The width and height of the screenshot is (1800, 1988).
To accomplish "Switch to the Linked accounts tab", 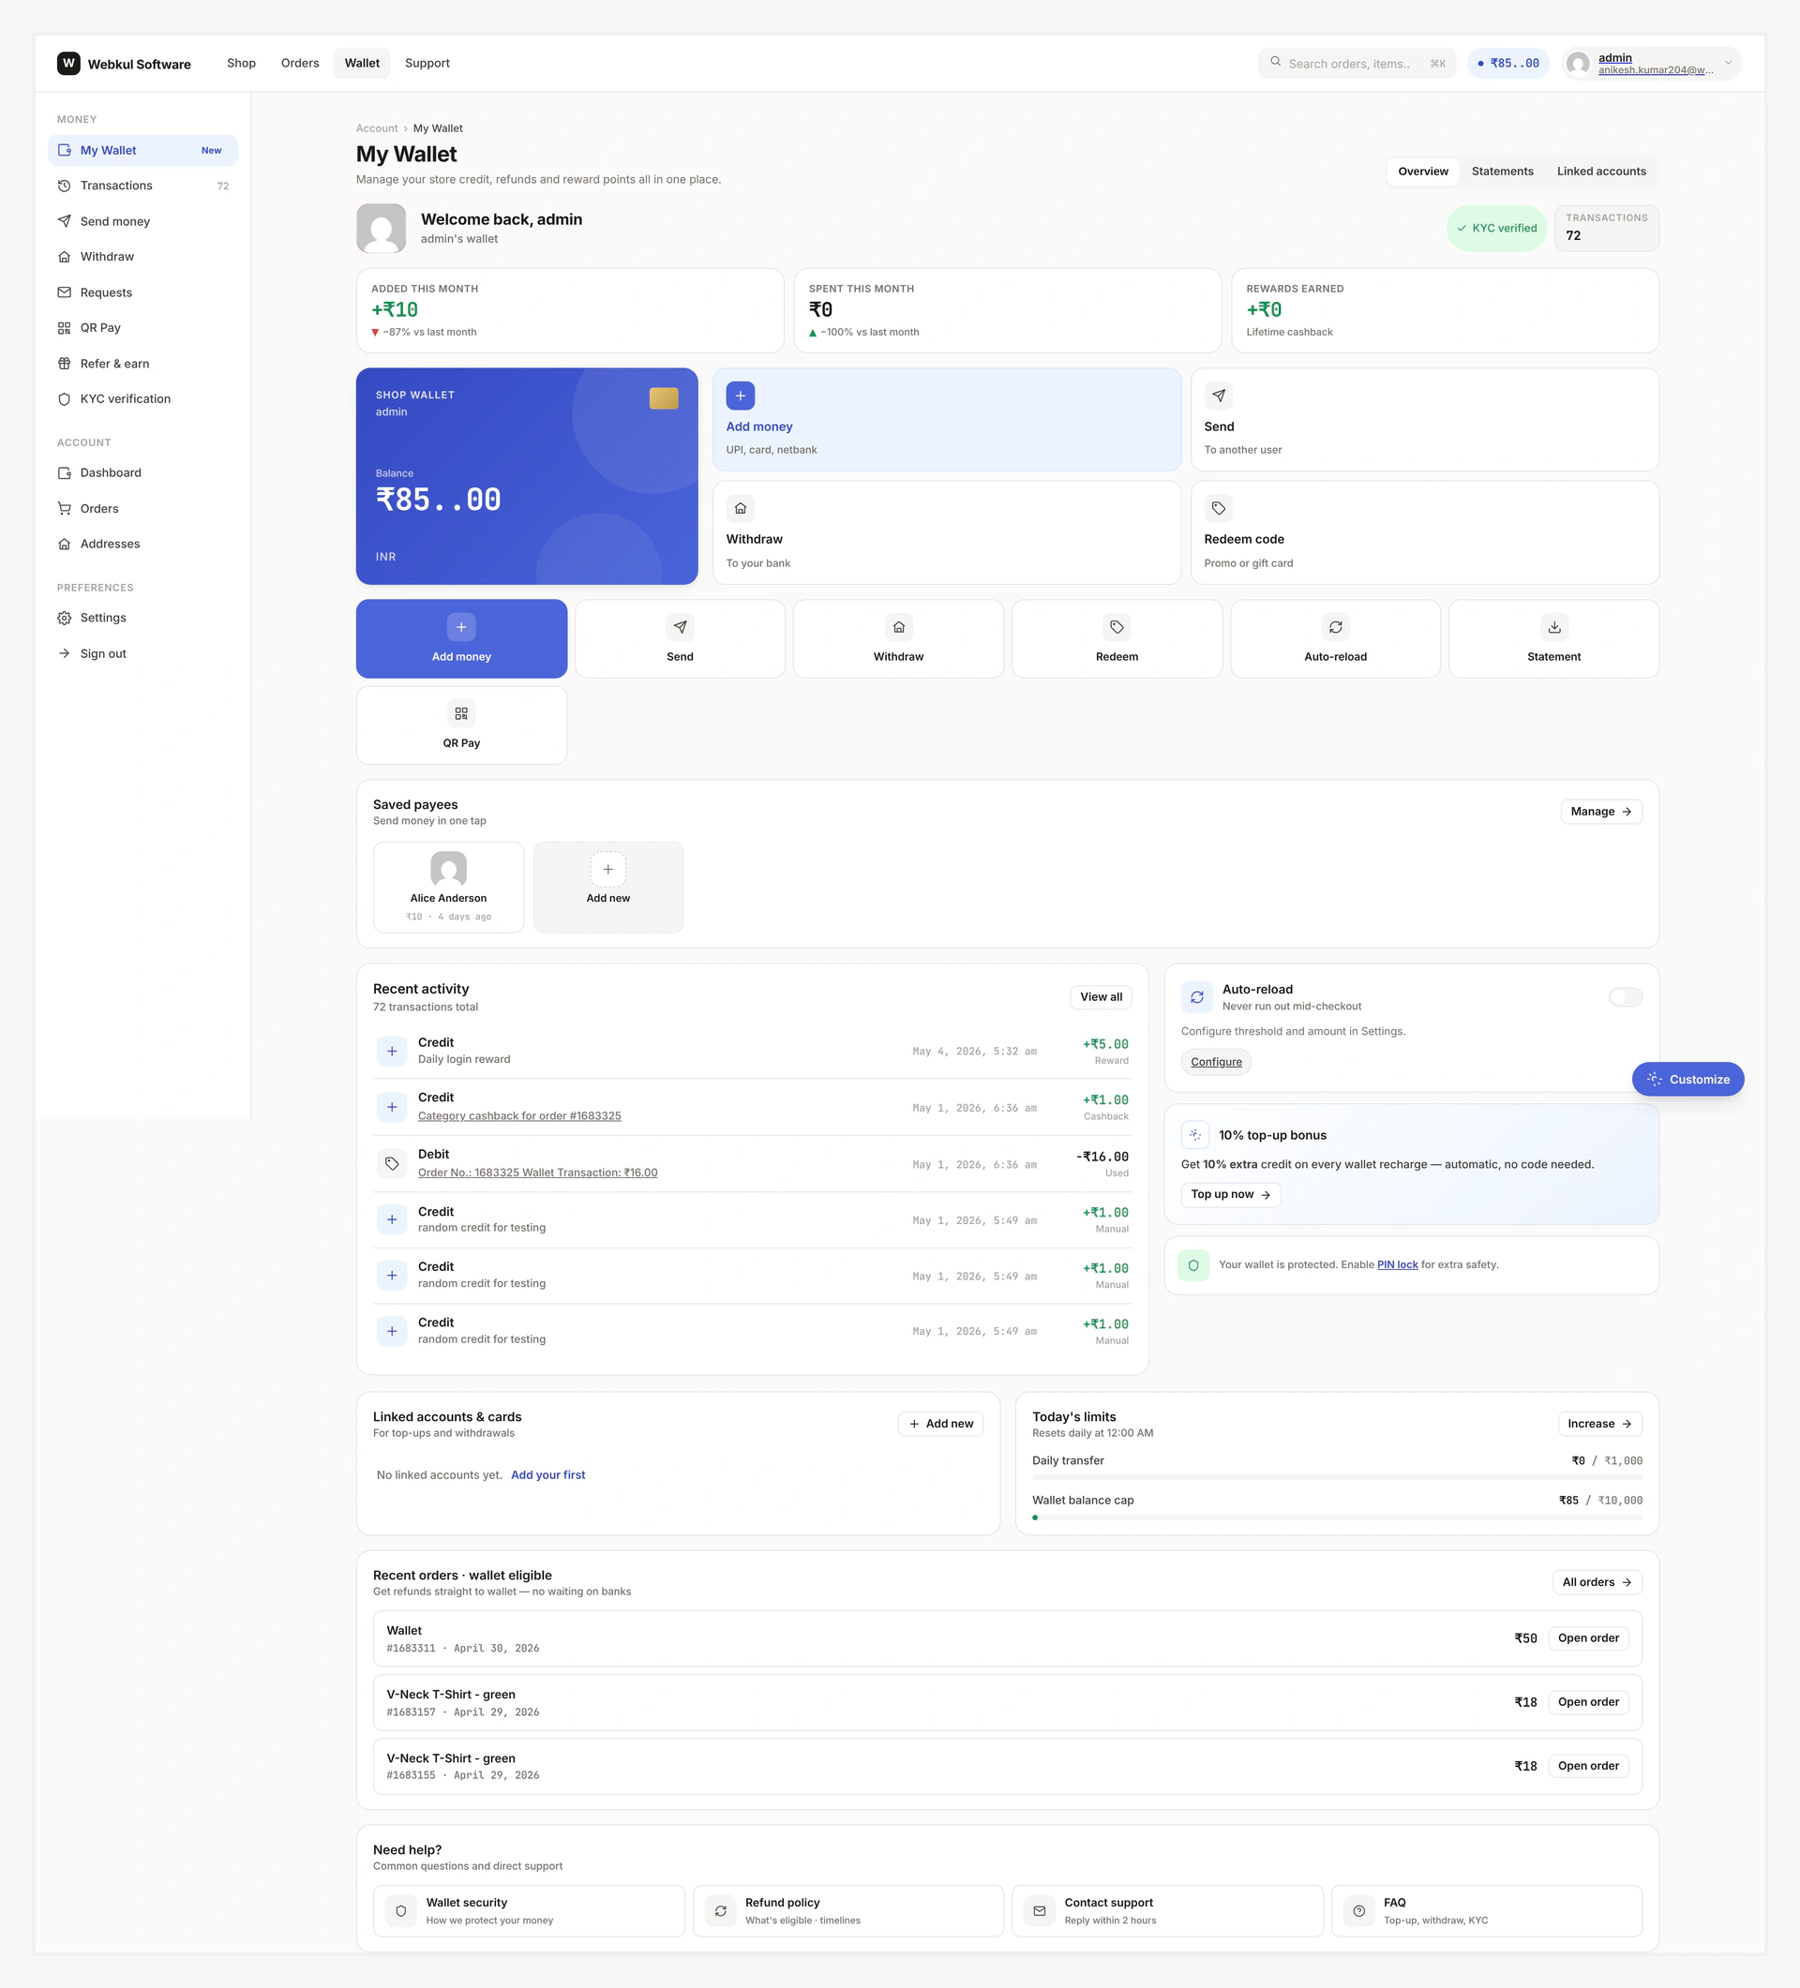I will pyautogui.click(x=1600, y=172).
